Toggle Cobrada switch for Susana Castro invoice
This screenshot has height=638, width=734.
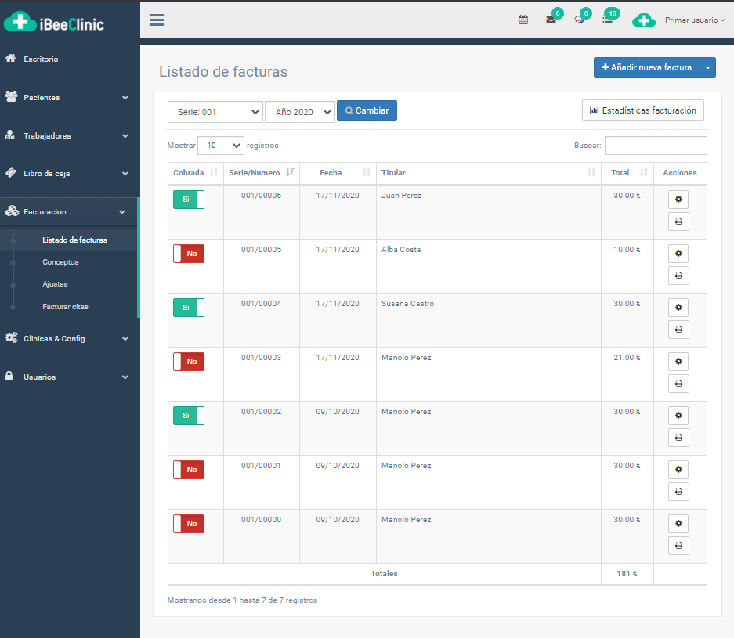(x=189, y=308)
